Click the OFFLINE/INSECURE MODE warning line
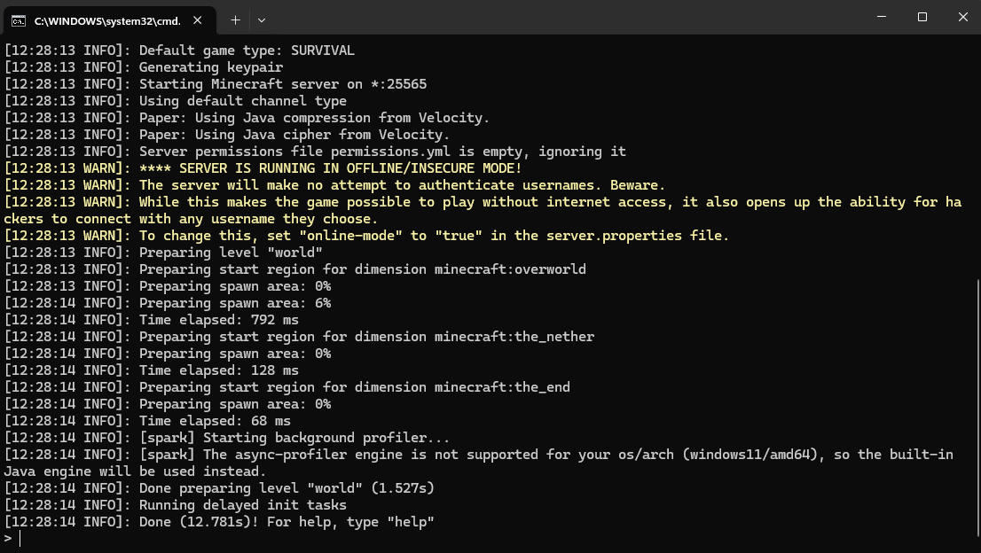Viewport: 981px width, 553px height. (263, 168)
